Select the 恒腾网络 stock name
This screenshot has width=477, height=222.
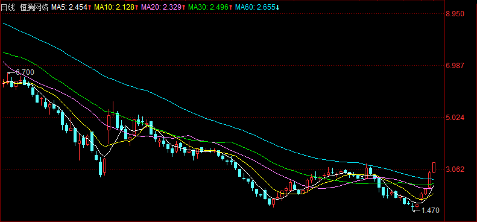pos(34,7)
